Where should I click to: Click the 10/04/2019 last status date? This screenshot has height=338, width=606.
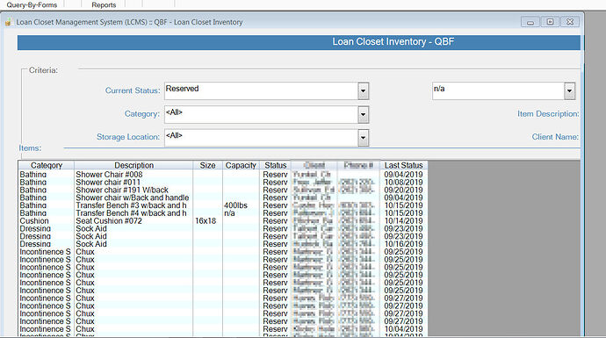(x=403, y=329)
